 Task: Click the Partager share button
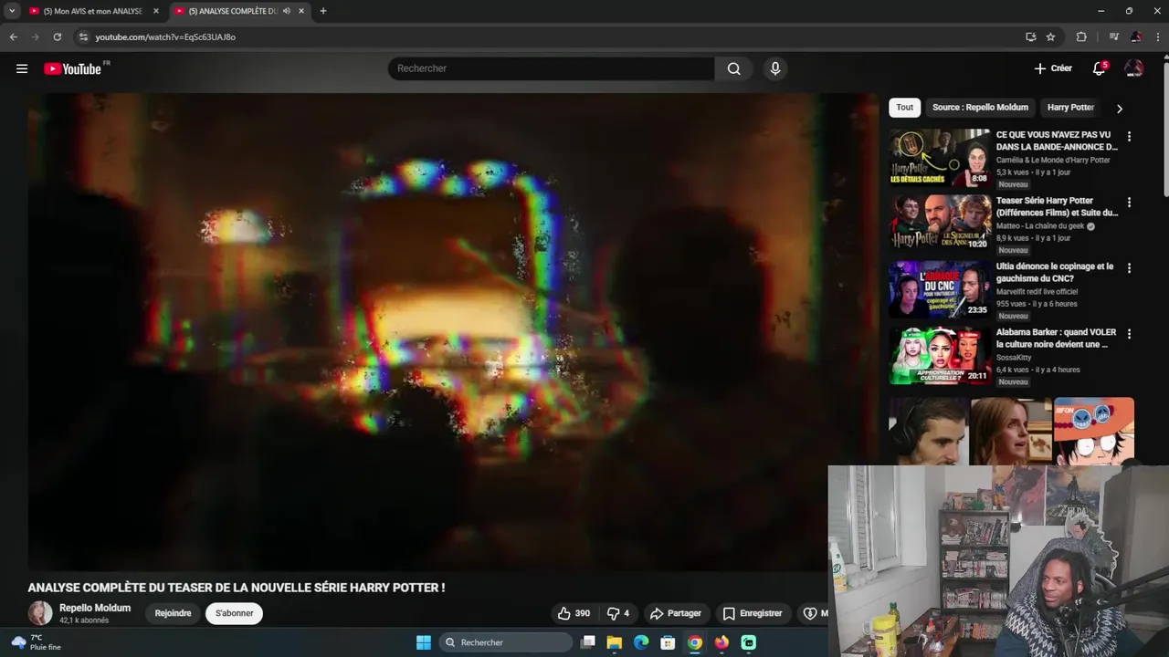pyautogui.click(x=675, y=613)
